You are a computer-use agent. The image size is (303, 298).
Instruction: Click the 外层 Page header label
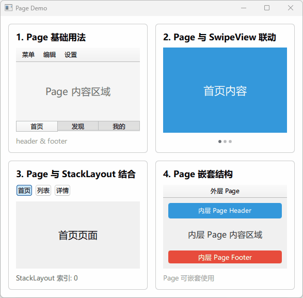pyautogui.click(x=225, y=191)
